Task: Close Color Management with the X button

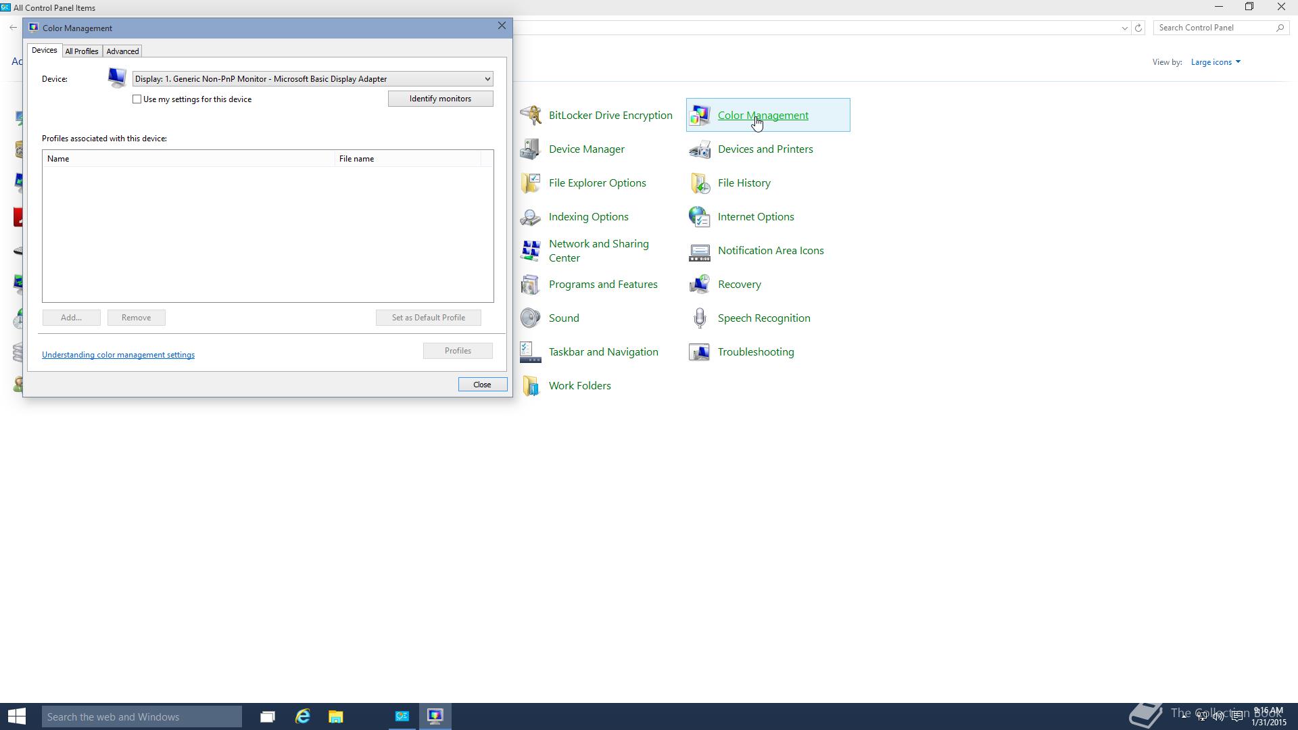Action: [502, 26]
